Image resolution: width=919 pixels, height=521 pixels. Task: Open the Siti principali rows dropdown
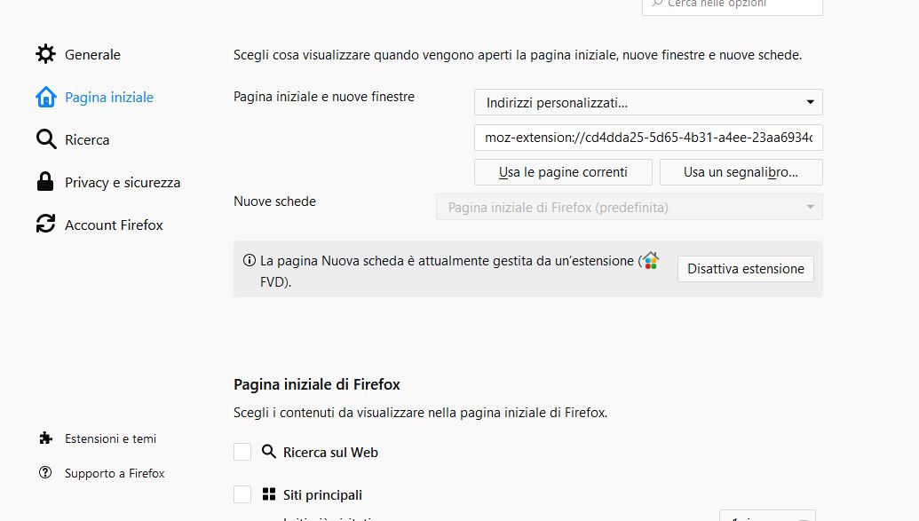pyautogui.click(x=767, y=516)
